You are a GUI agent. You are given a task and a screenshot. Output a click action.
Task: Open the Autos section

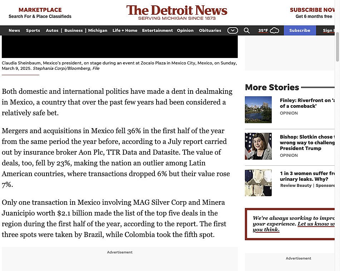click(x=52, y=30)
